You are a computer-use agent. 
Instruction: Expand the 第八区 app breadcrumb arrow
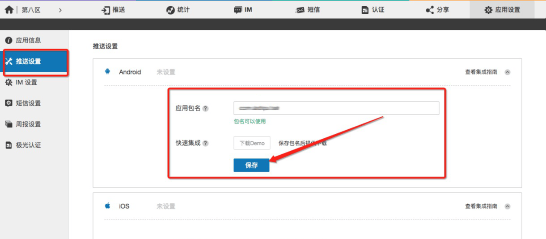[60, 10]
